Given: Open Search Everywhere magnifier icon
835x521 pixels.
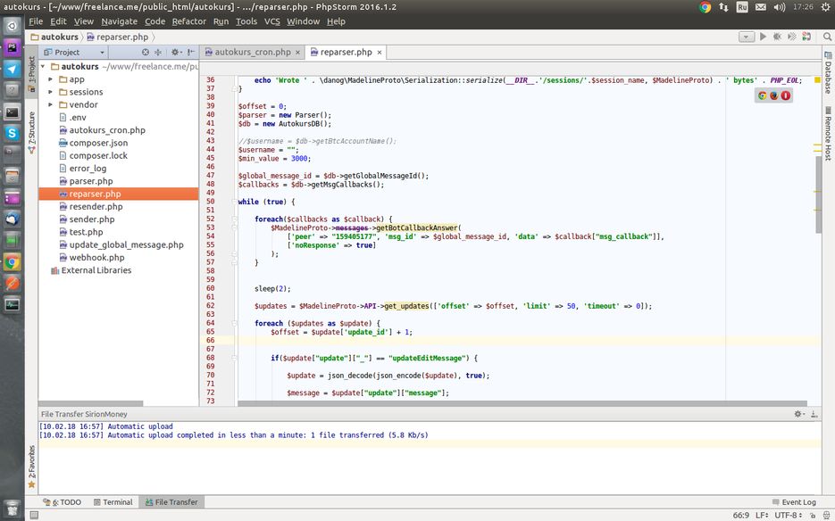Looking at the screenshot, I should [827, 37].
